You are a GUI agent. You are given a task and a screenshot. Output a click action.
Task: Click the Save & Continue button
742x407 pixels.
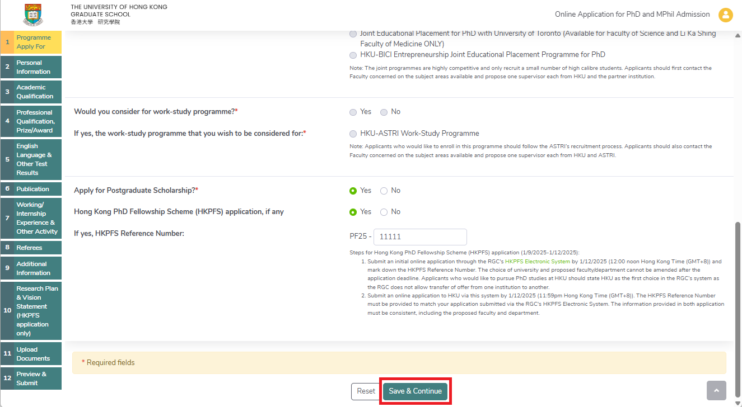415,391
